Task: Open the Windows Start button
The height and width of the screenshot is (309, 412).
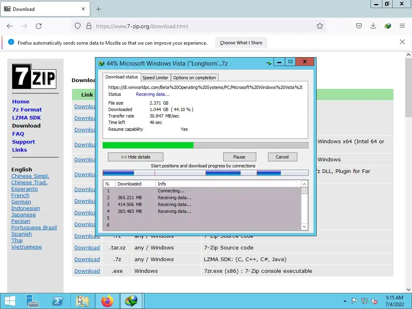Action: [x=10, y=301]
